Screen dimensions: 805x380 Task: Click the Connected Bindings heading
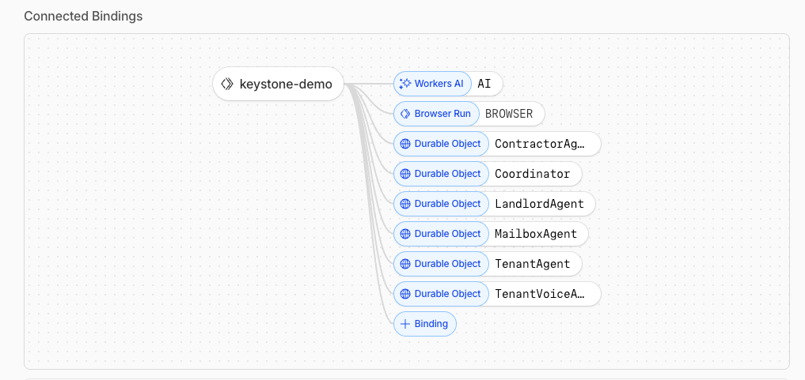[x=83, y=17]
